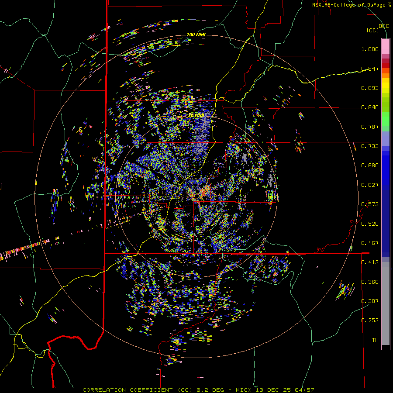Select the 0.467 scale value
Image resolution: width=393 pixels, height=393 pixels.
pyautogui.click(x=370, y=243)
